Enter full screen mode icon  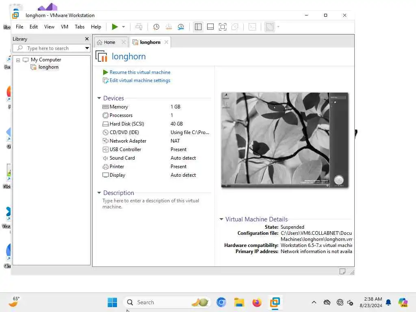(223, 27)
